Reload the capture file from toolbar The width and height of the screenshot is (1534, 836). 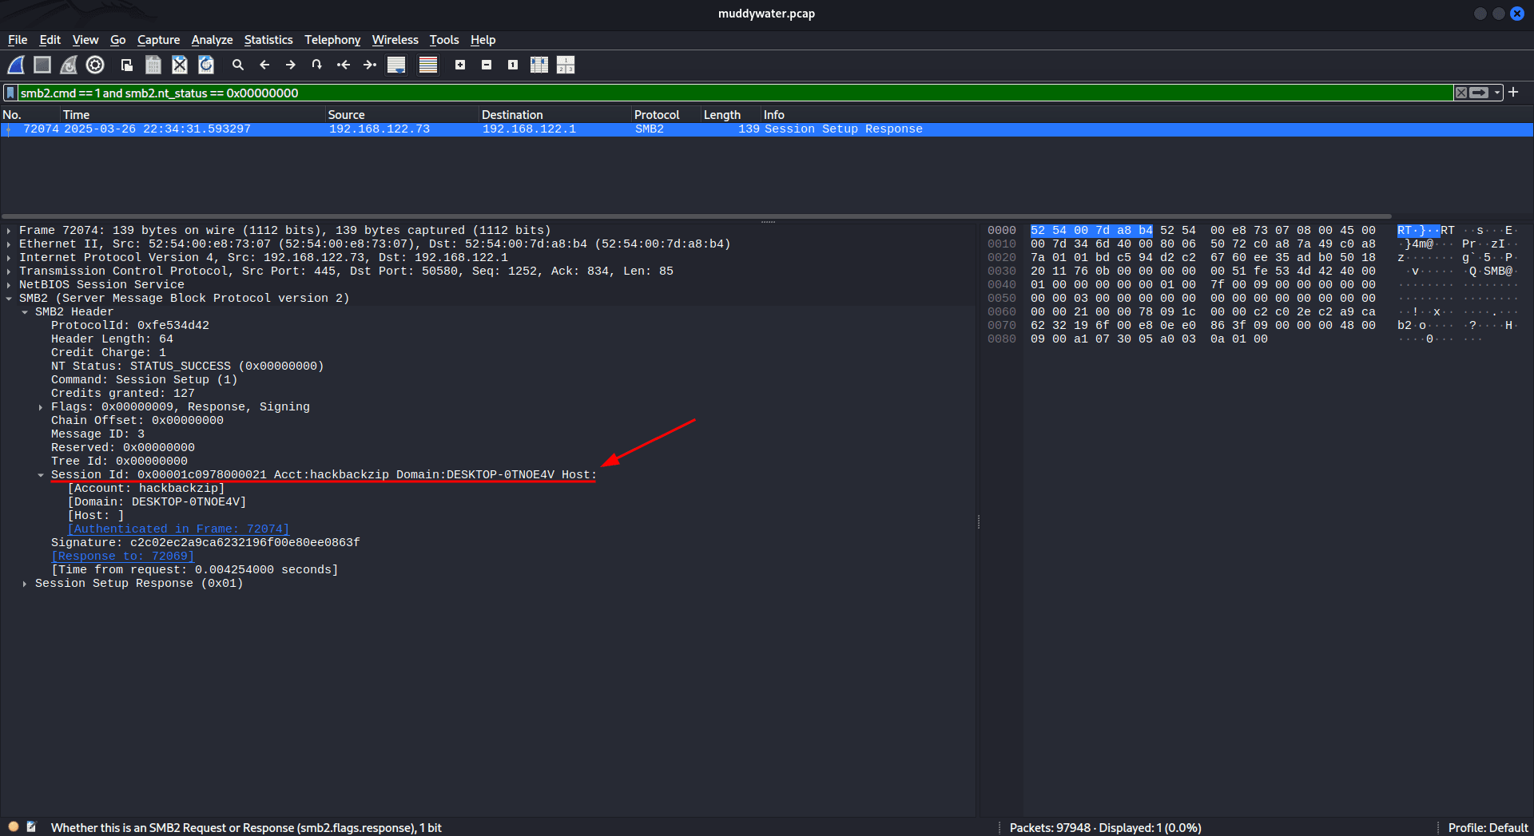point(206,65)
